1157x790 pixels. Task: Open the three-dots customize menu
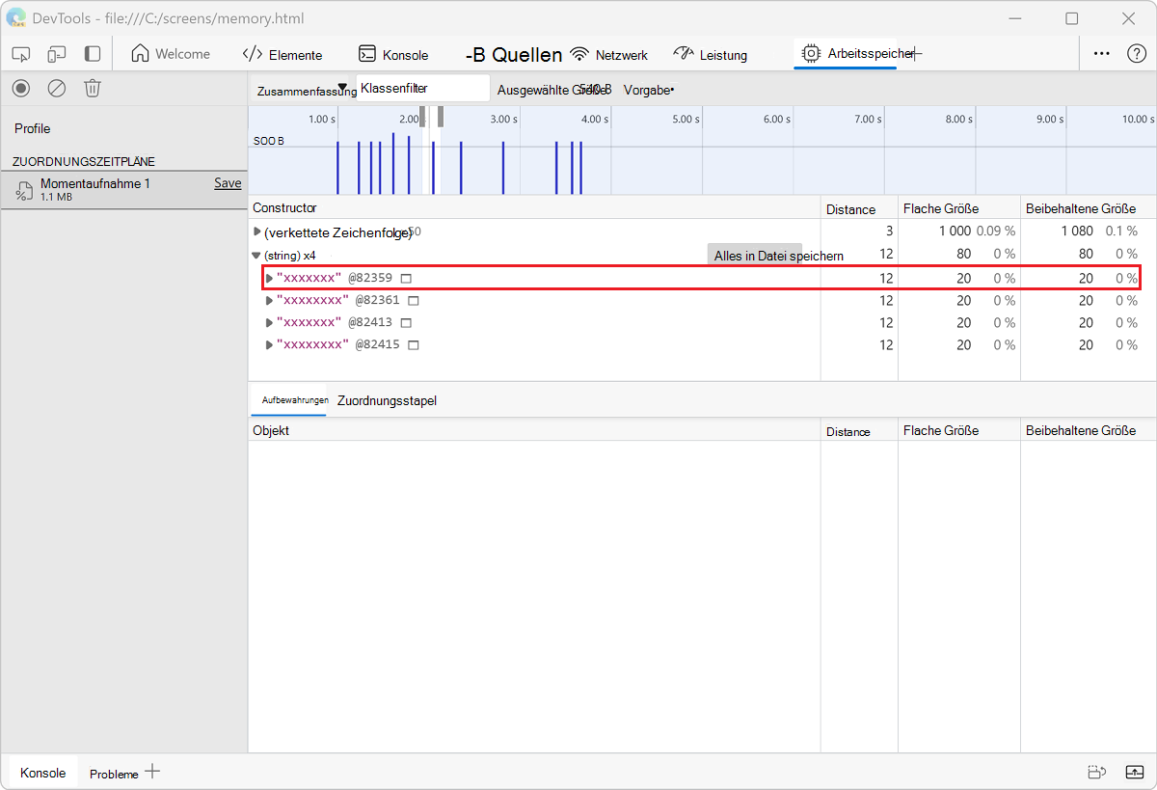click(x=1101, y=54)
